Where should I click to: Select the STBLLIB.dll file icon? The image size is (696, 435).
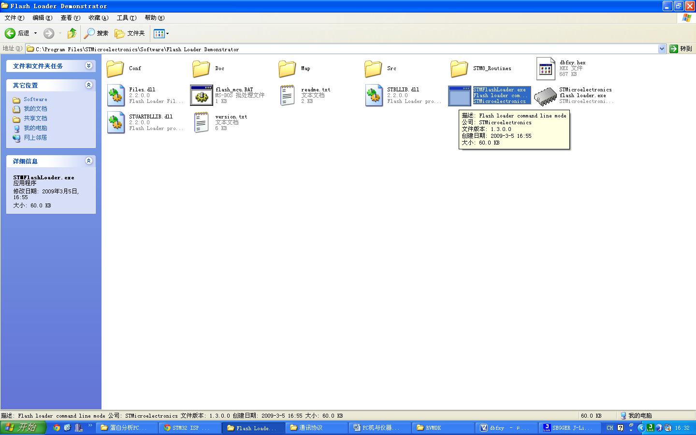pyautogui.click(x=374, y=95)
